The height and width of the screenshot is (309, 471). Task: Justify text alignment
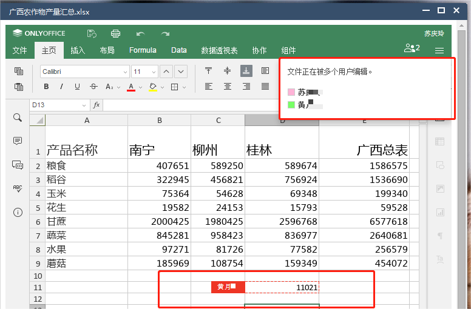click(x=265, y=87)
